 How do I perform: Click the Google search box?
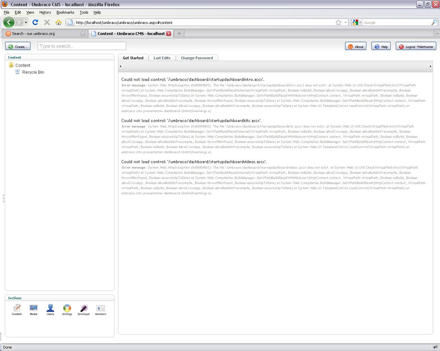click(396, 23)
